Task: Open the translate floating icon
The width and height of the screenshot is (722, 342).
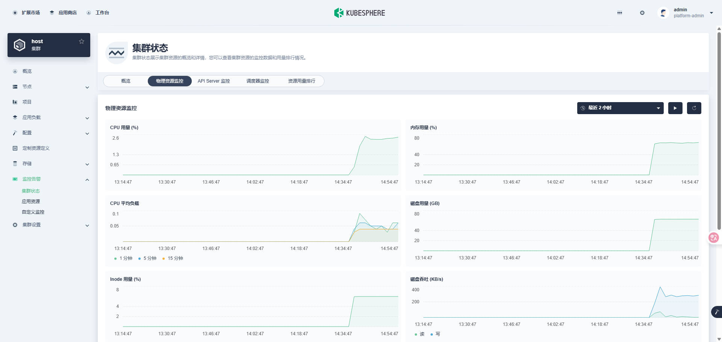Action: click(713, 237)
